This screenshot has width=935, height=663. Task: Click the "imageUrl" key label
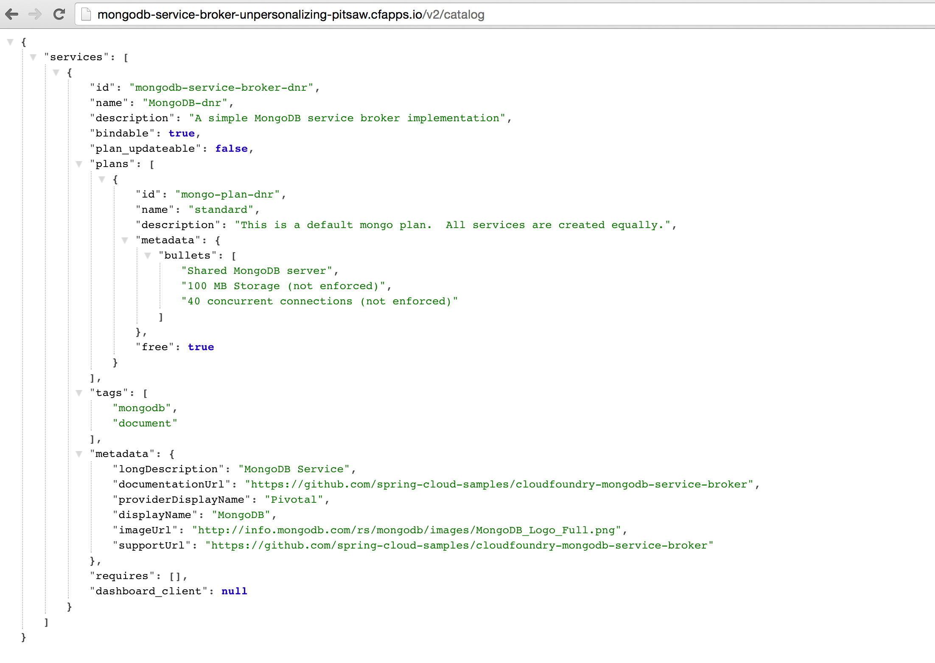coord(145,530)
